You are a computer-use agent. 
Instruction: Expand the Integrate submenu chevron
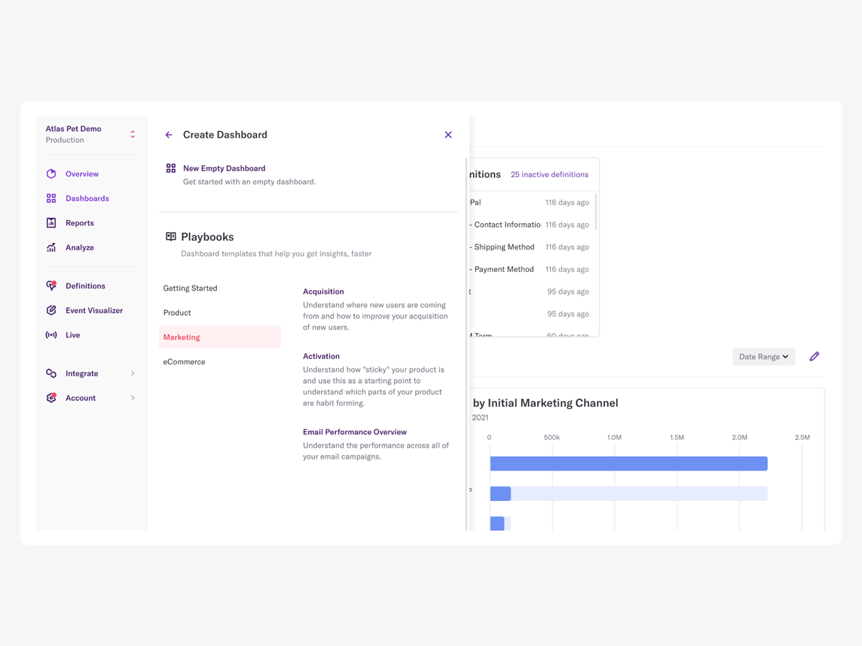click(133, 373)
